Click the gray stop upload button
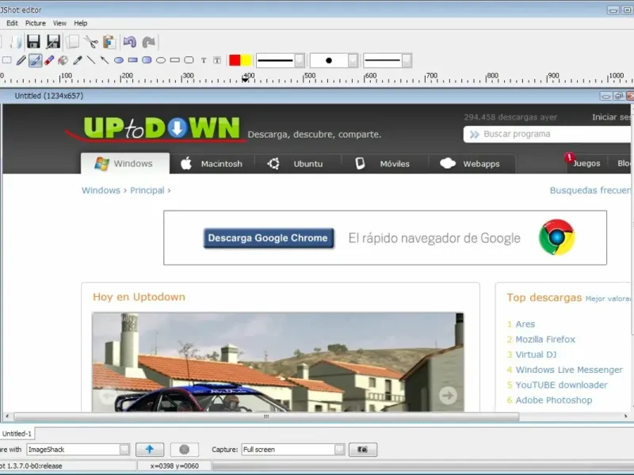This screenshot has width=634, height=475. [x=185, y=449]
